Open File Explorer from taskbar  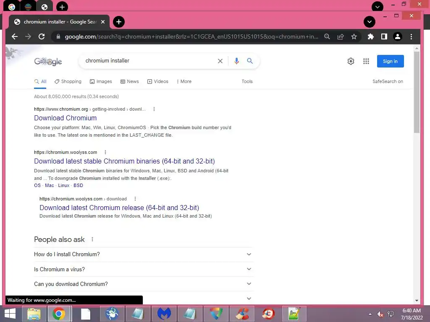[x=34, y=314]
